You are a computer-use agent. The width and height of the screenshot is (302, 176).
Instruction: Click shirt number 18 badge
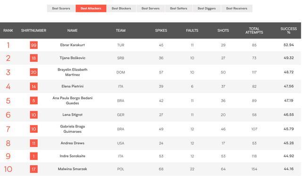point(34,58)
